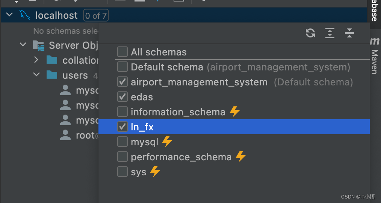
Task: Uncheck the edas schema checkbox
Action: click(122, 97)
